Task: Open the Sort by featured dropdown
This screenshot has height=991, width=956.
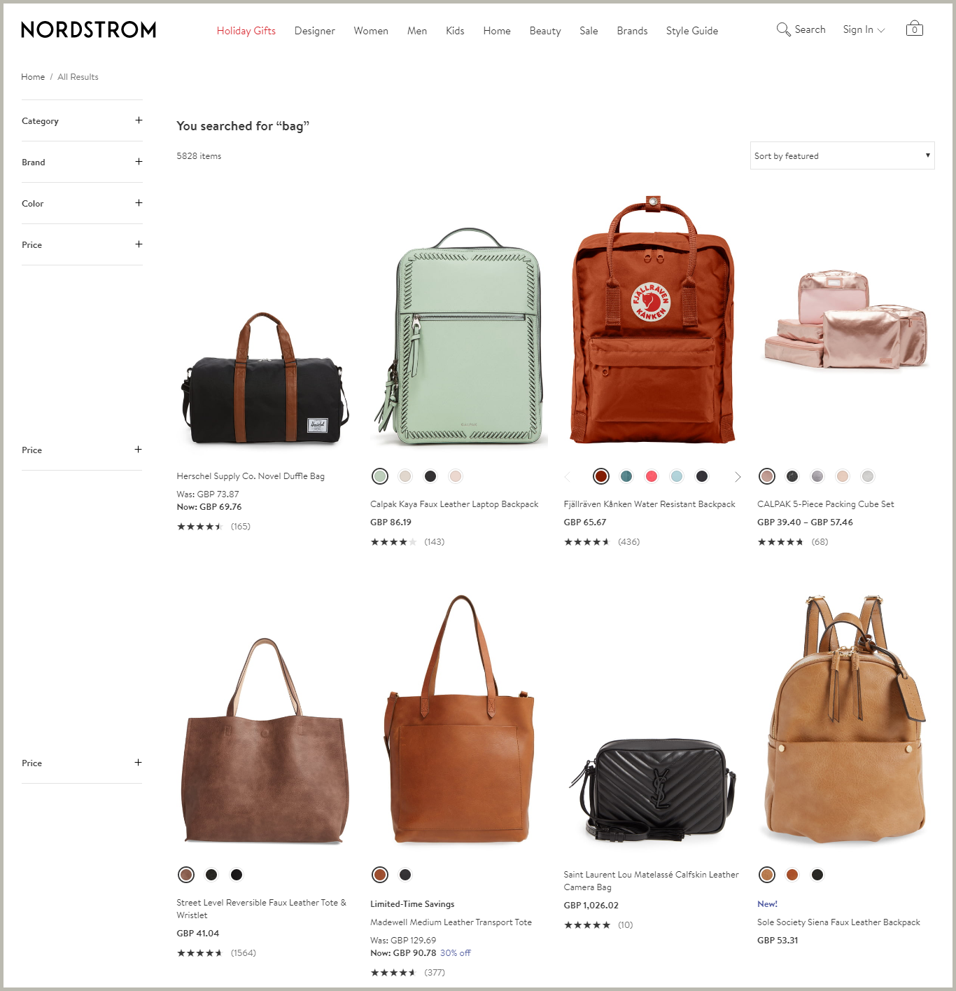Action: click(842, 155)
